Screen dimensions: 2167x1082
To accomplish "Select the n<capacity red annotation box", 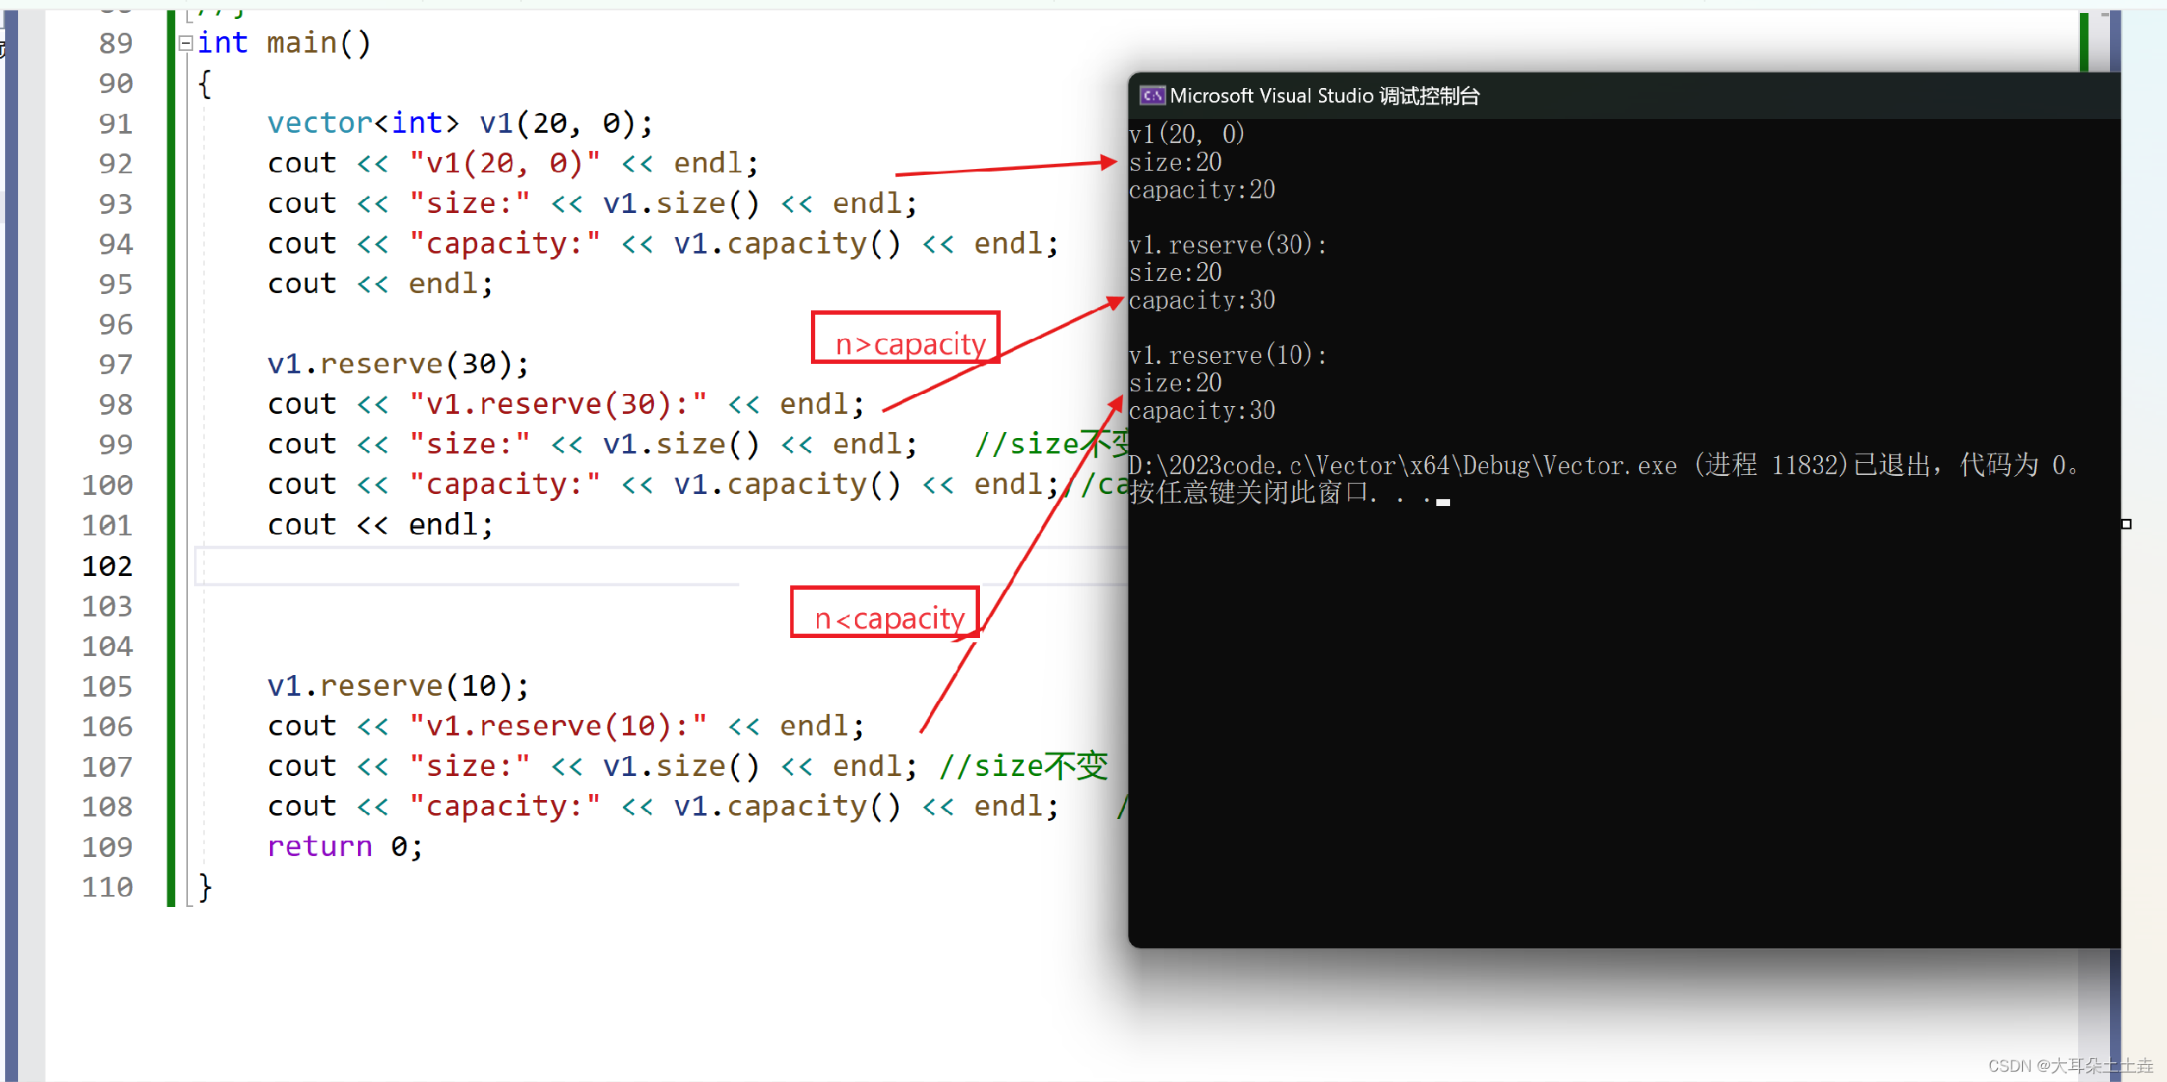I will click(885, 613).
